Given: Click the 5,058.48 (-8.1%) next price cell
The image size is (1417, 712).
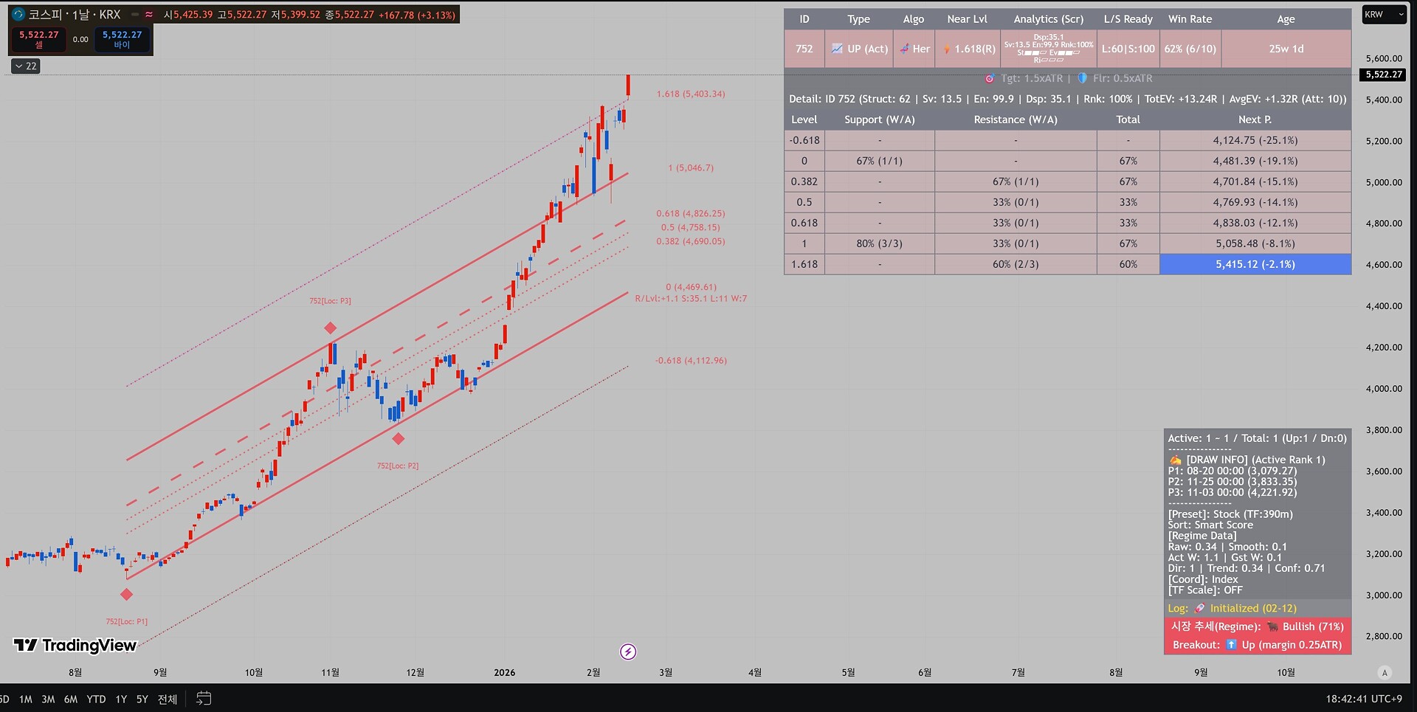Looking at the screenshot, I should tap(1255, 243).
